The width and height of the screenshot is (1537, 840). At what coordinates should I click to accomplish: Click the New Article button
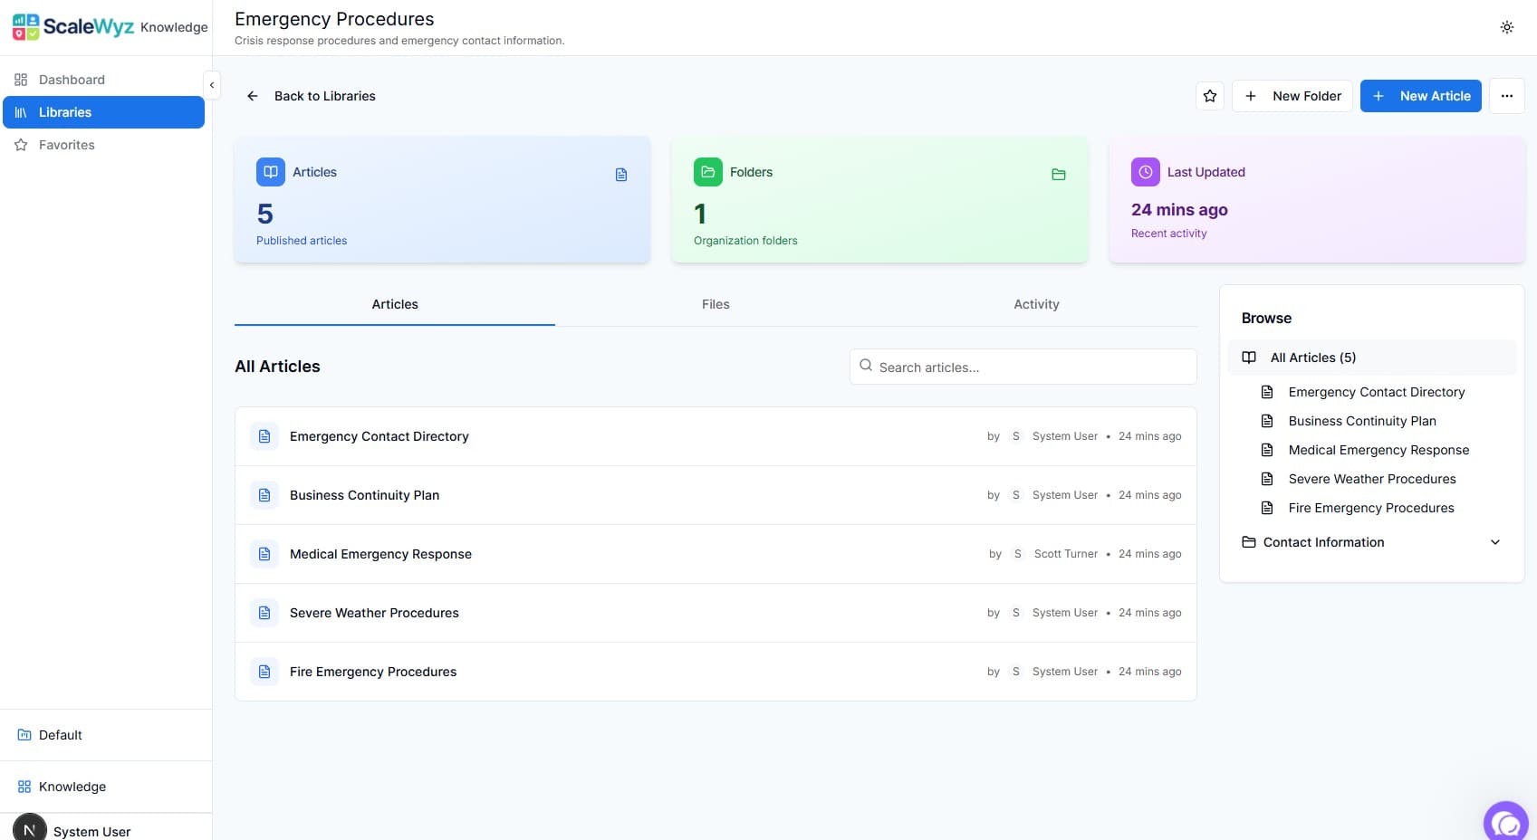1420,96
